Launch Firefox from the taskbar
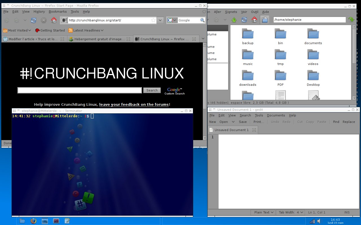 pyautogui.click(x=34, y=221)
